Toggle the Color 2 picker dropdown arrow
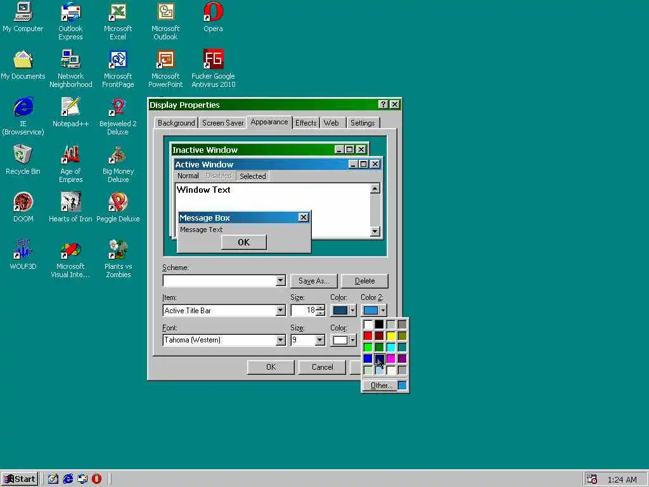The image size is (649, 487). [383, 310]
